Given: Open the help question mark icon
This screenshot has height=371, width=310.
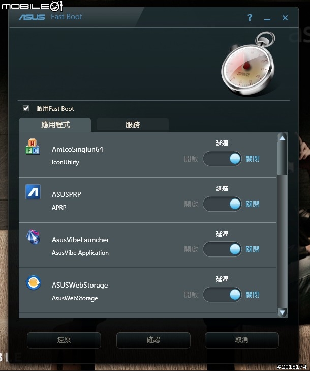Looking at the screenshot, I should pos(250,17).
